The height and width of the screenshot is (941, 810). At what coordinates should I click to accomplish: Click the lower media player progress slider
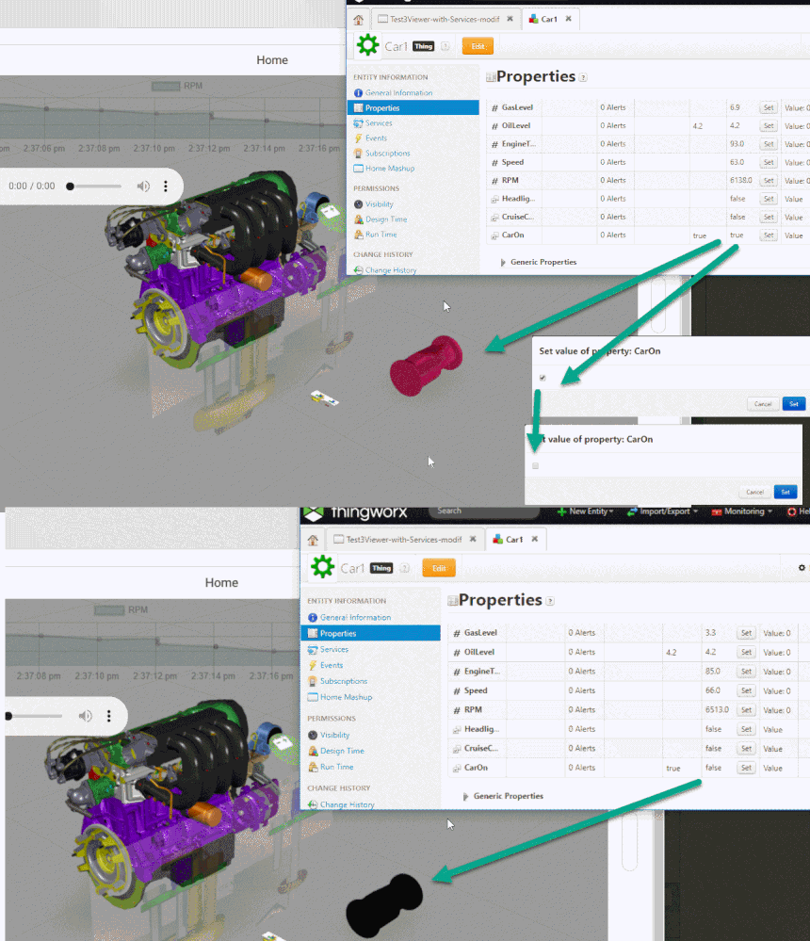[x=34, y=716]
